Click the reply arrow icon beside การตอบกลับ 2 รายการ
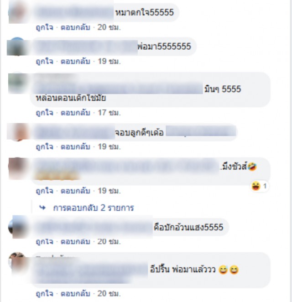The image size is (292, 302). point(42,208)
